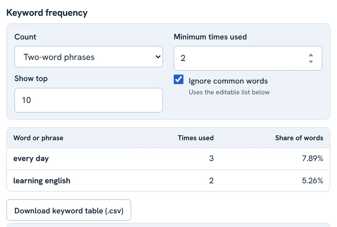Viewport: 337px width, 227px height.
Task: Open the Count dropdown showing Two-word phrases
Action: (88, 57)
